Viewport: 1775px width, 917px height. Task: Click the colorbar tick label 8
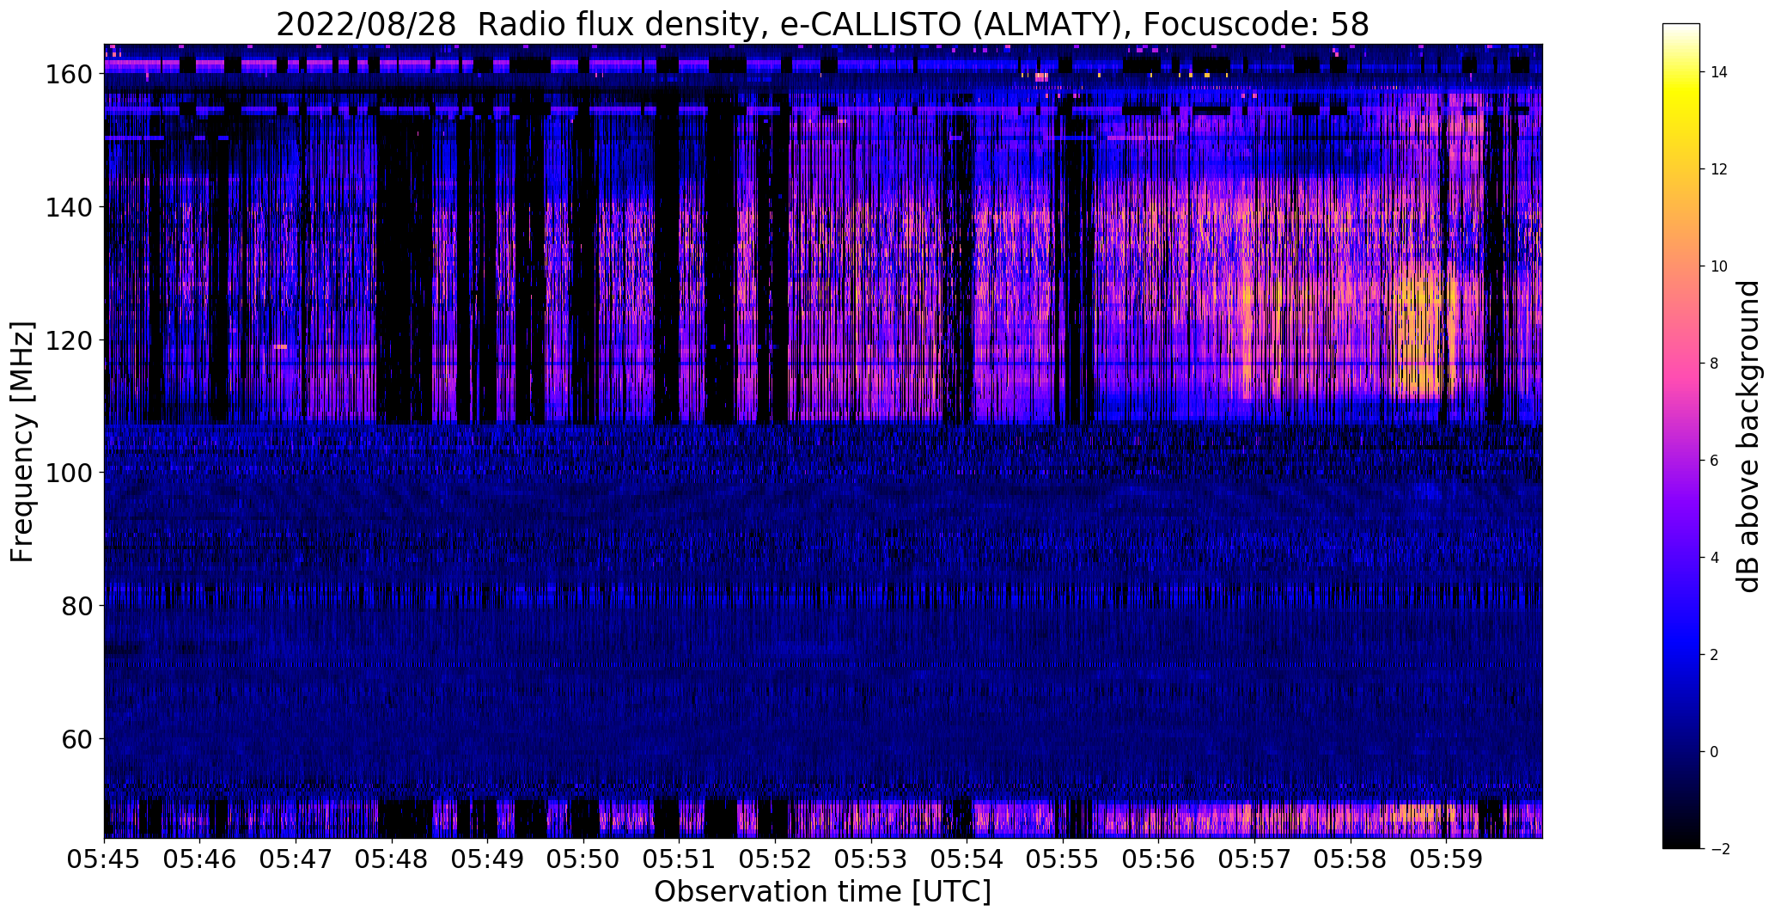[x=1714, y=364]
